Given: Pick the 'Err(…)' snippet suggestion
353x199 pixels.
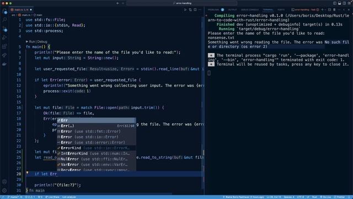Looking at the screenshot, I should click(97, 126).
